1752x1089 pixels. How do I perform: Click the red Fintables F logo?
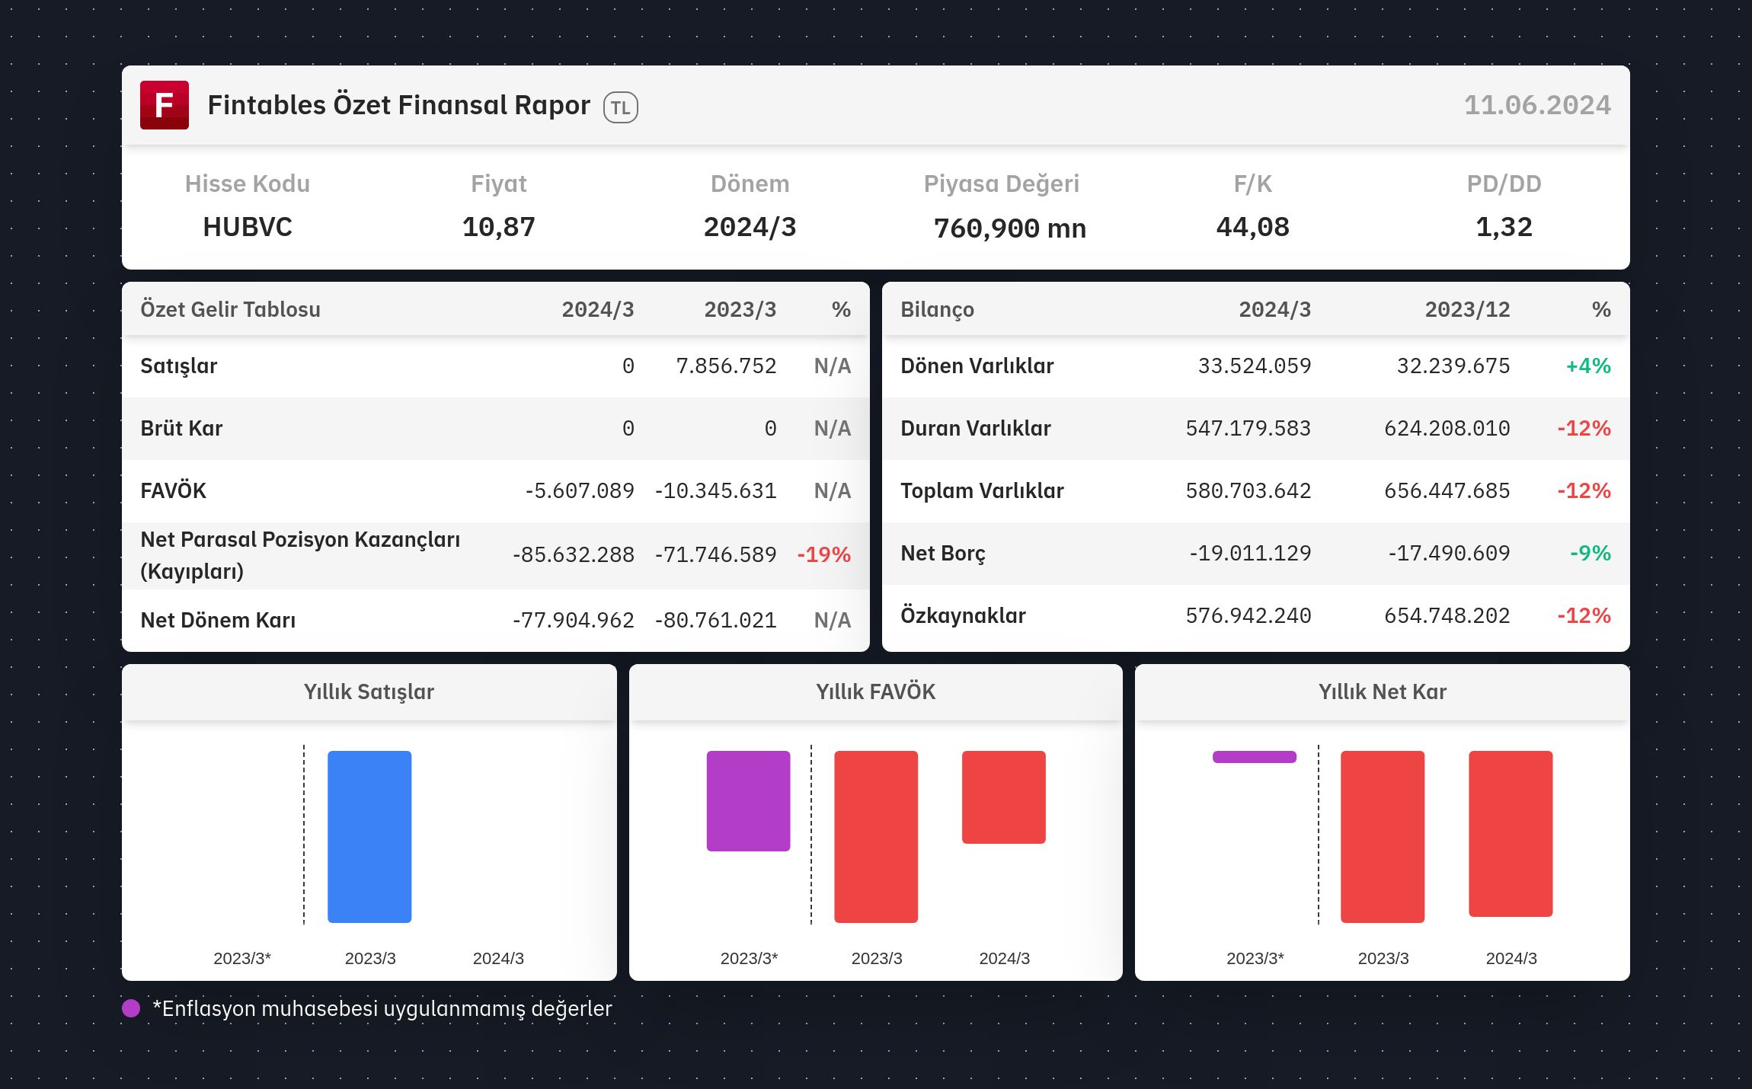(165, 105)
